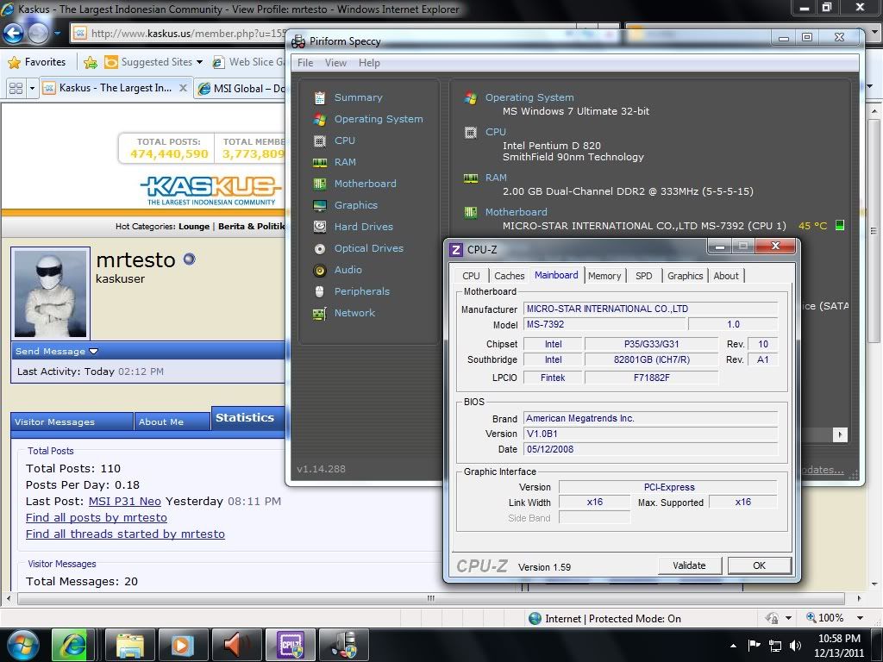
Task: Show hidden system tray icons arrow
Action: (x=733, y=646)
